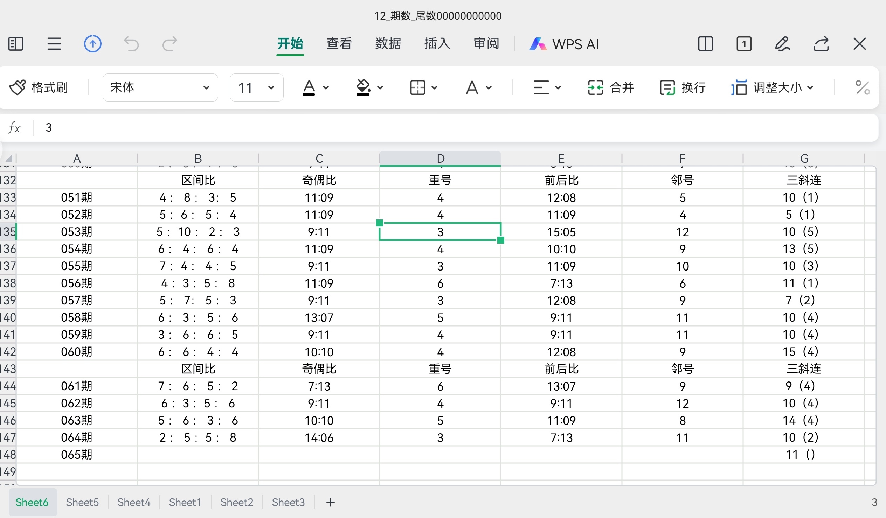Viewport: 886px width, 518px height.
Task: Toggle split view columns icon
Action: click(x=705, y=44)
